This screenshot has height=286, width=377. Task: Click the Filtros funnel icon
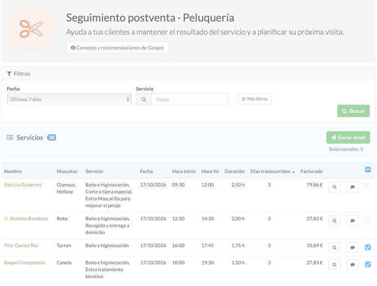9,74
